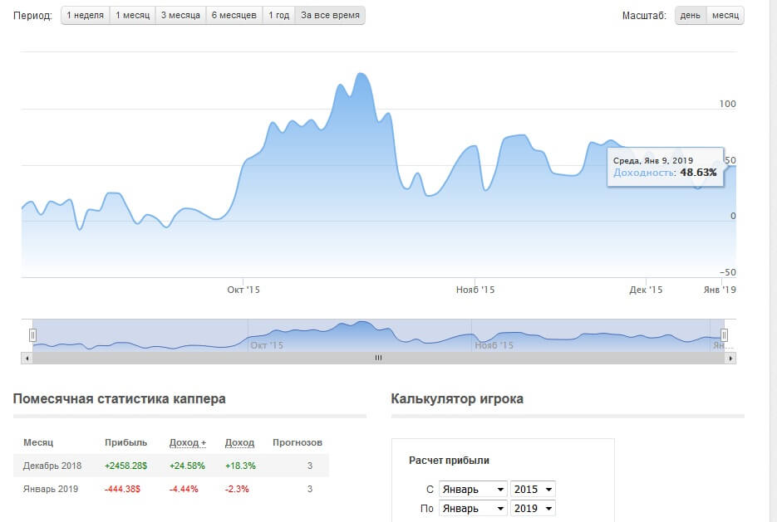Image resolution: width=777 pixels, height=522 pixels.
Task: Click the -2.3% value
Action: tap(237, 489)
